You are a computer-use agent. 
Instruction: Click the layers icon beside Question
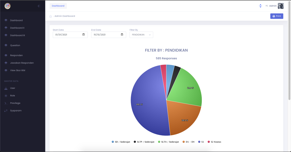6,45
